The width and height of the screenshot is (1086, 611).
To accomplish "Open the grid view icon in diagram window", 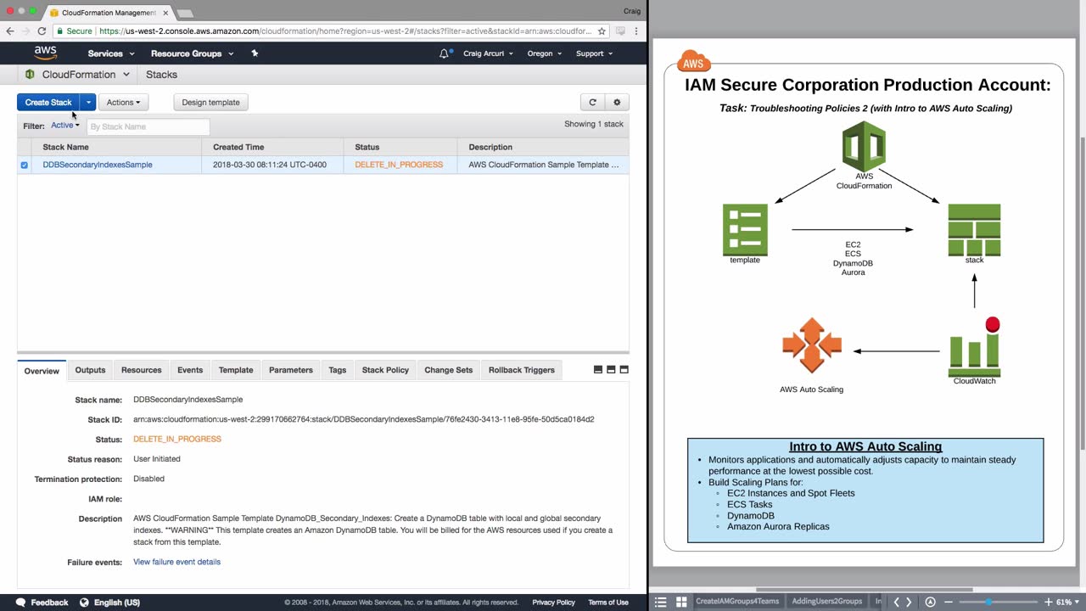I will click(x=681, y=603).
